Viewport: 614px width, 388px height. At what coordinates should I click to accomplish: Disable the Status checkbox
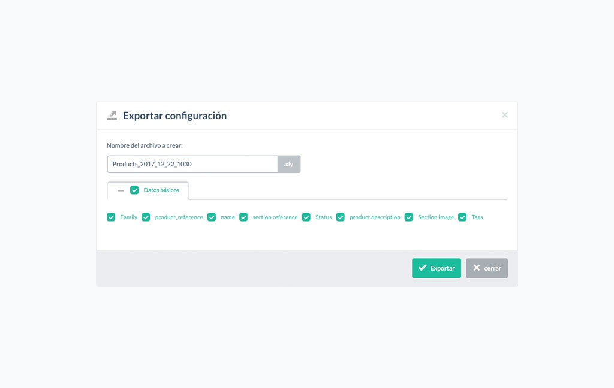(x=306, y=217)
